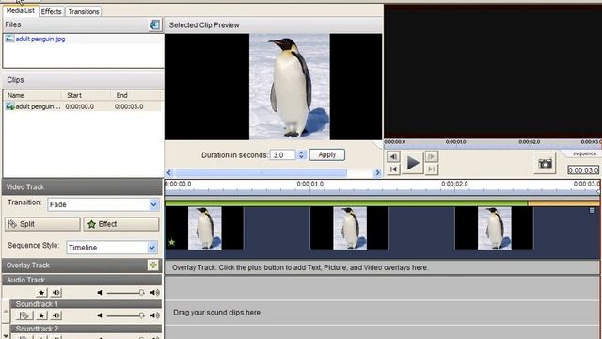
Task: Click the soundtrack list scroll-up arrow
Action: click(6, 311)
